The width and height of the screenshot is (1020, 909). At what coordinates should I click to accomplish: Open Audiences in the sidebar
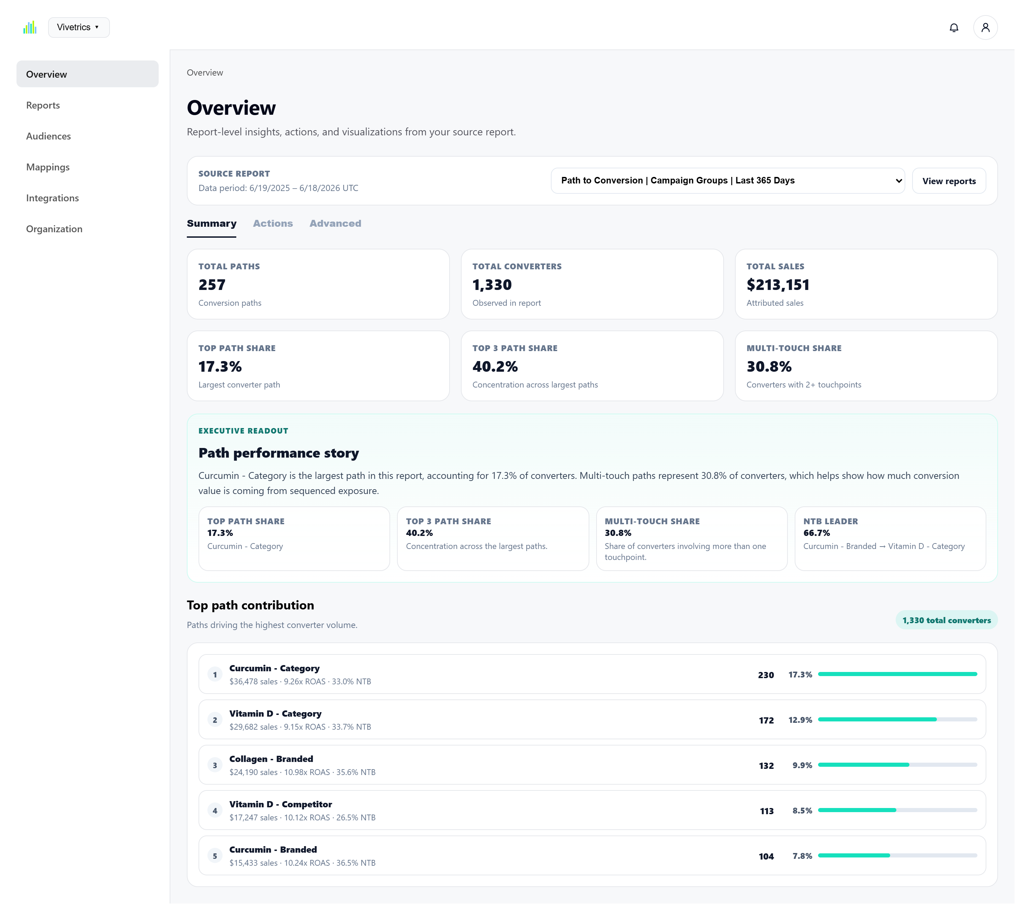[x=49, y=137]
